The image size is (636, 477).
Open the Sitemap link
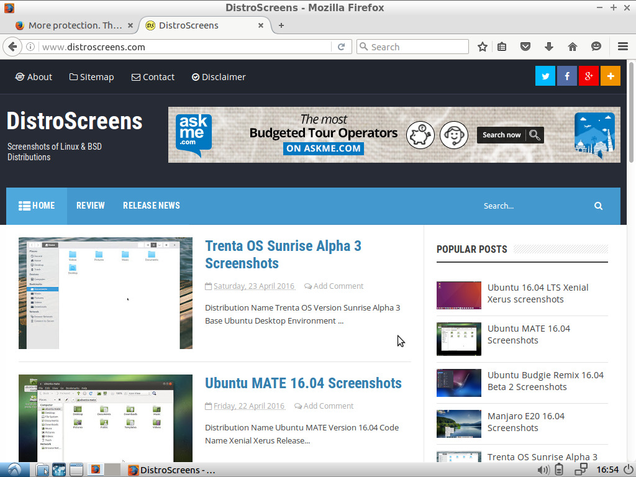click(x=92, y=77)
